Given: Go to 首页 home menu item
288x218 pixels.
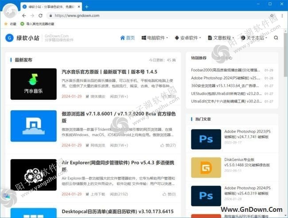Looking at the screenshot, I should (x=128, y=38).
